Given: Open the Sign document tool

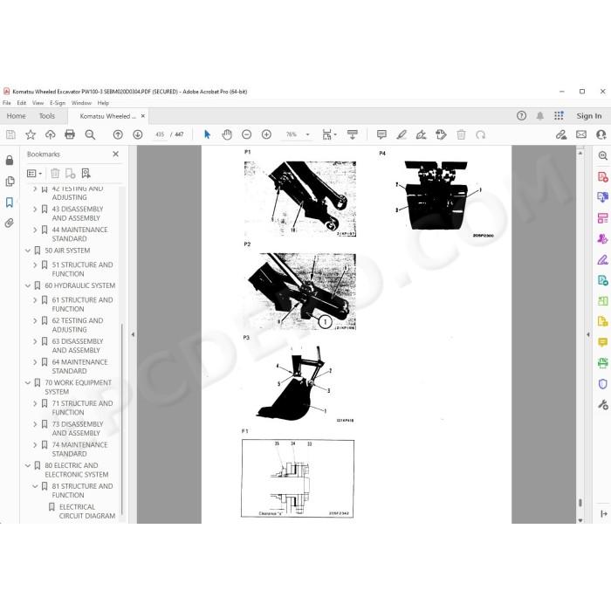Looking at the screenshot, I should pos(422,134).
